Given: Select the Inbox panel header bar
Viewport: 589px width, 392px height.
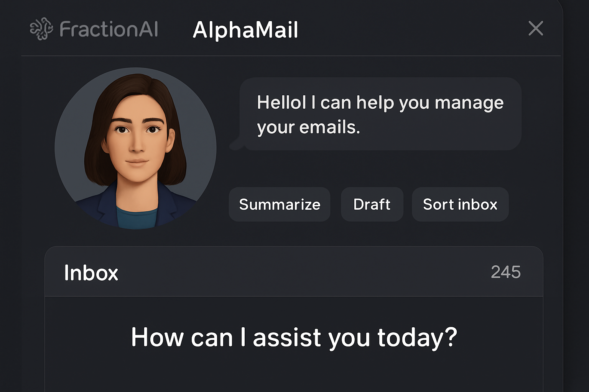Looking at the screenshot, I should coord(294,273).
